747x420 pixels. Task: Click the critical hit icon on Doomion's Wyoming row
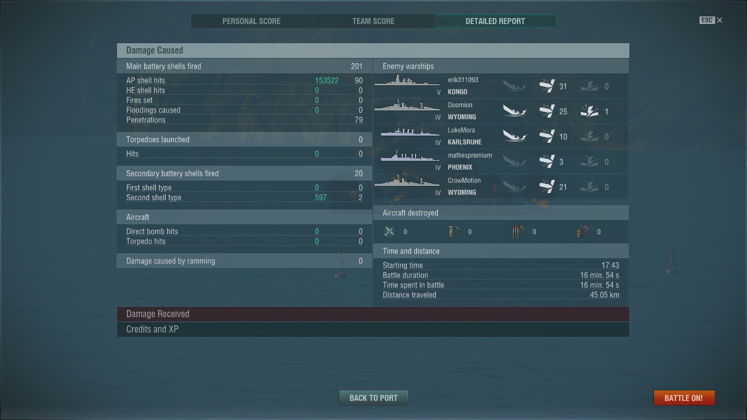(x=590, y=112)
